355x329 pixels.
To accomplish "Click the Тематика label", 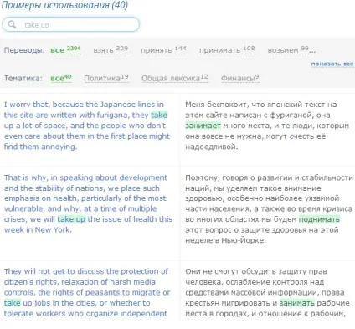I will point(23,78).
